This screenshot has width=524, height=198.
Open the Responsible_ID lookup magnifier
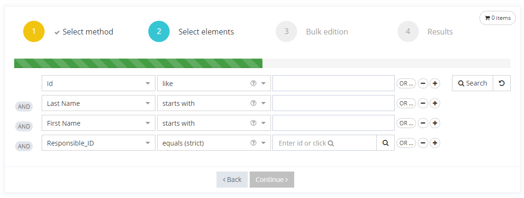385,143
